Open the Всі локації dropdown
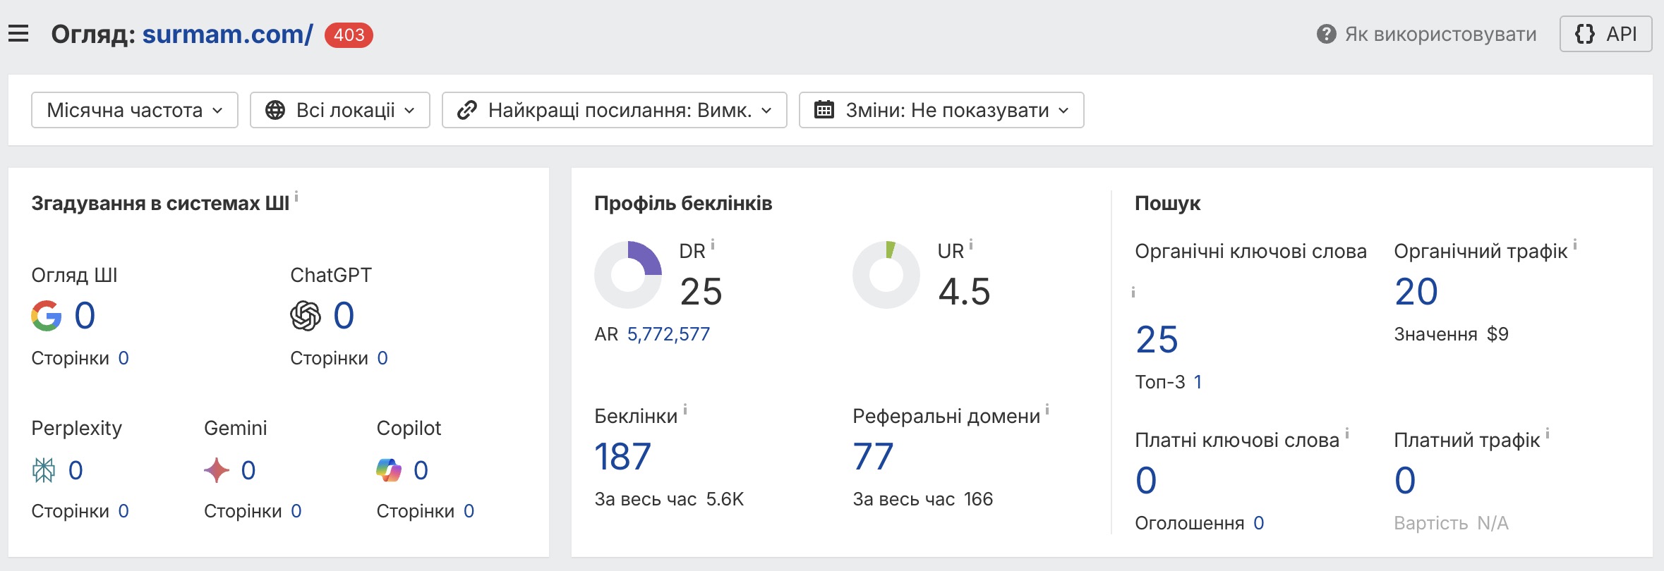Image resolution: width=1664 pixels, height=571 pixels. coord(339,110)
